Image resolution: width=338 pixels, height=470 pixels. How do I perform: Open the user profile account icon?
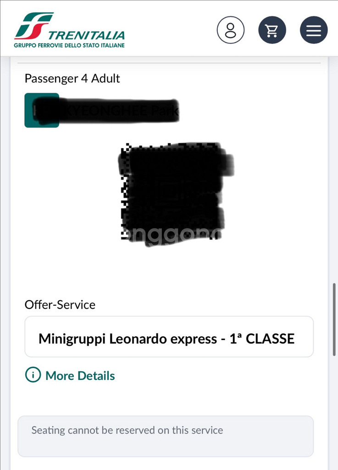coord(230,30)
